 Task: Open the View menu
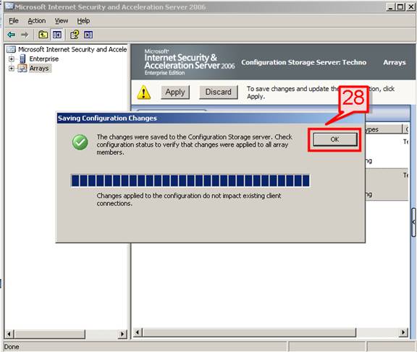(62, 21)
